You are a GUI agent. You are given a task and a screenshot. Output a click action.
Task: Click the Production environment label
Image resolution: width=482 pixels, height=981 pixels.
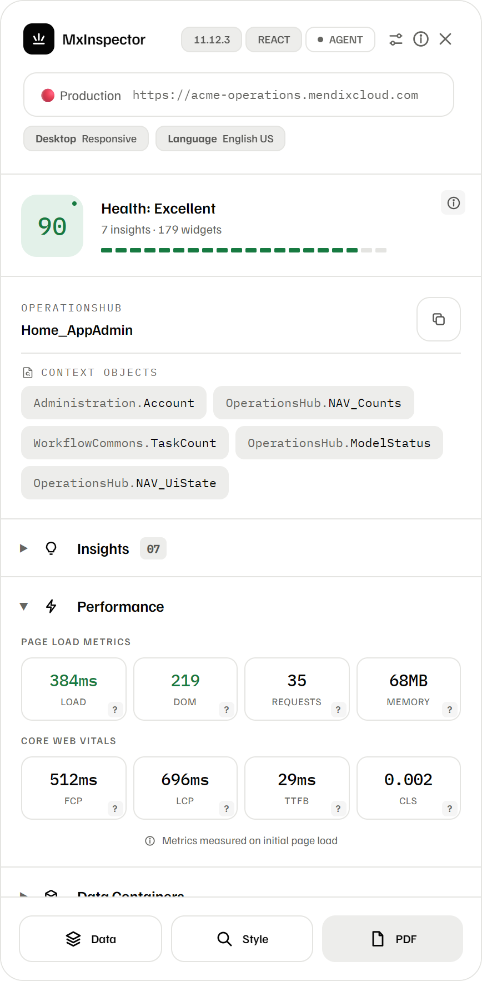click(x=91, y=96)
